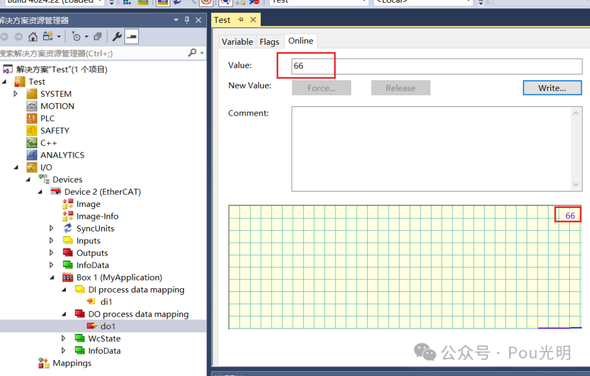Open the pending changes filter clock icon
This screenshot has width=590, height=376.
coord(76,37)
